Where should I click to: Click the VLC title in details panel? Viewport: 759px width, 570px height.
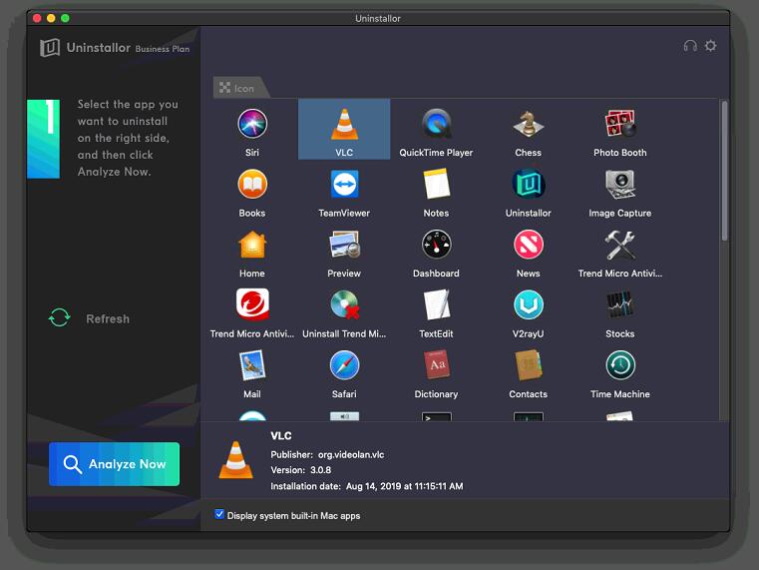tap(280, 435)
